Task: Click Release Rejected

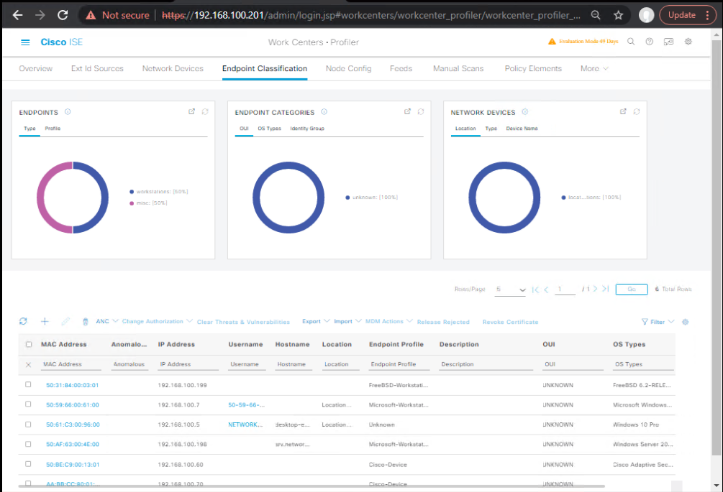Action: 443,322
